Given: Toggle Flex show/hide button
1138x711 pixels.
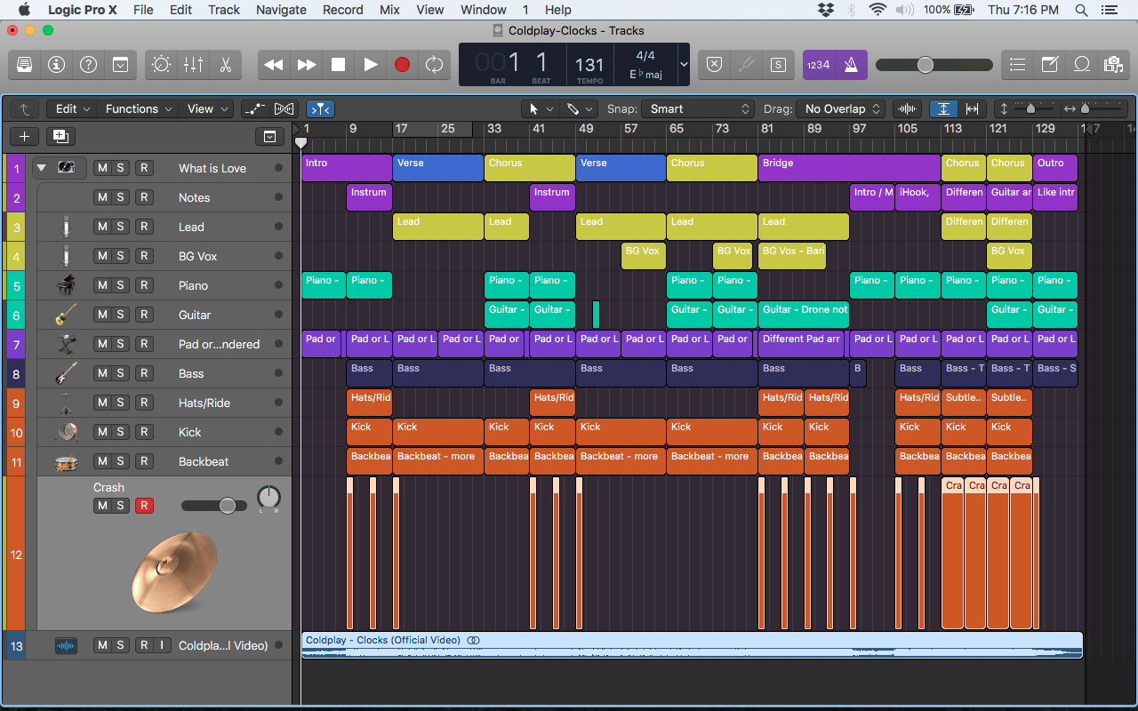Looking at the screenshot, I should 284,108.
